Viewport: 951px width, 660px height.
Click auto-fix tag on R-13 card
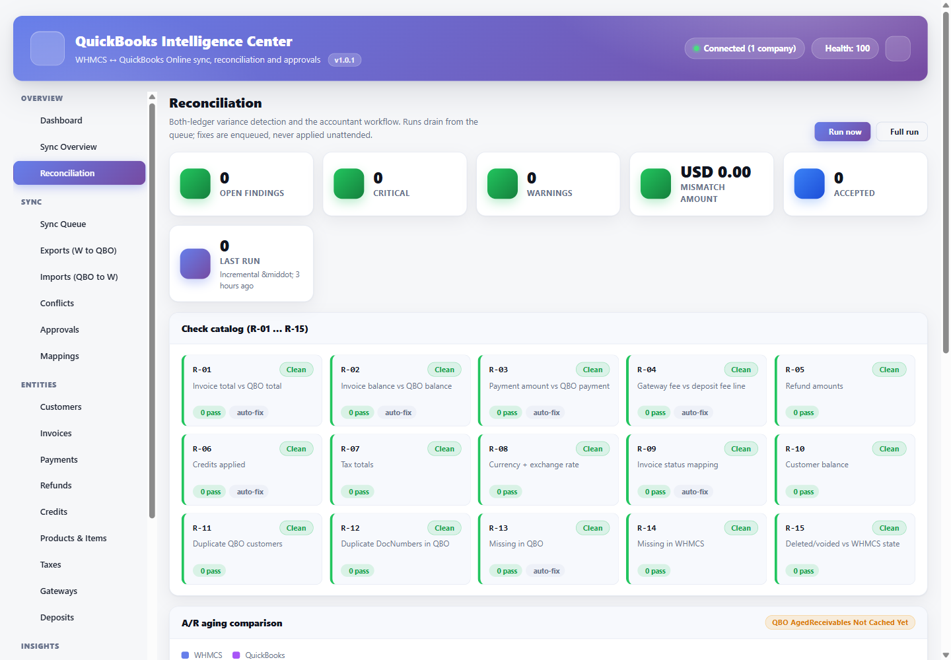pos(547,571)
